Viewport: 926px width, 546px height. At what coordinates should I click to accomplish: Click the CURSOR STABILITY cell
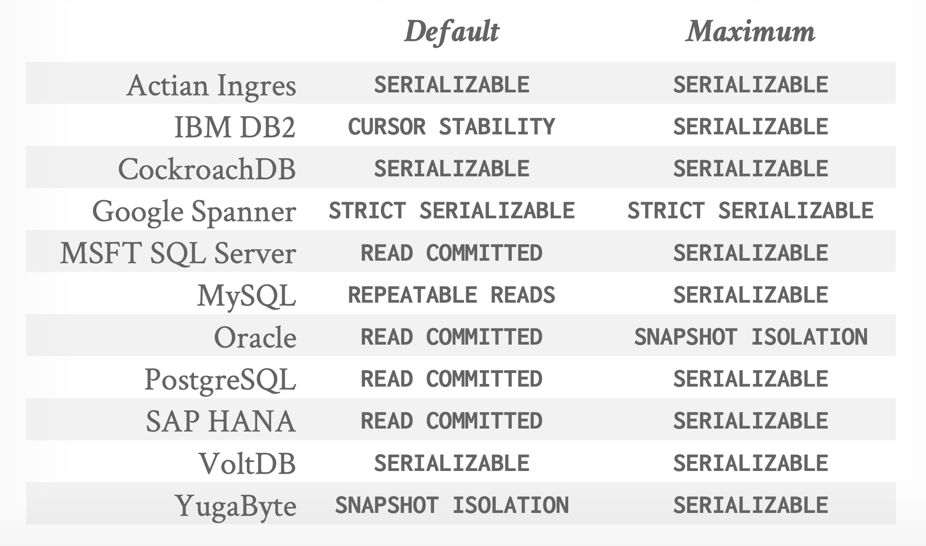pyautogui.click(x=452, y=127)
